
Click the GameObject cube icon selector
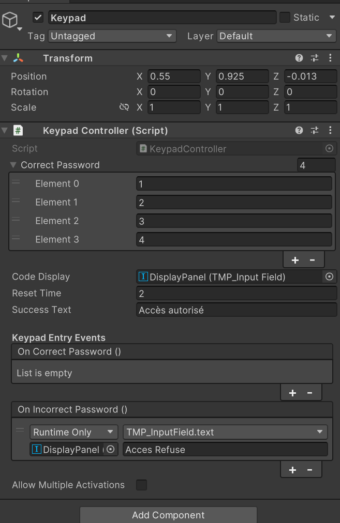click(10, 20)
